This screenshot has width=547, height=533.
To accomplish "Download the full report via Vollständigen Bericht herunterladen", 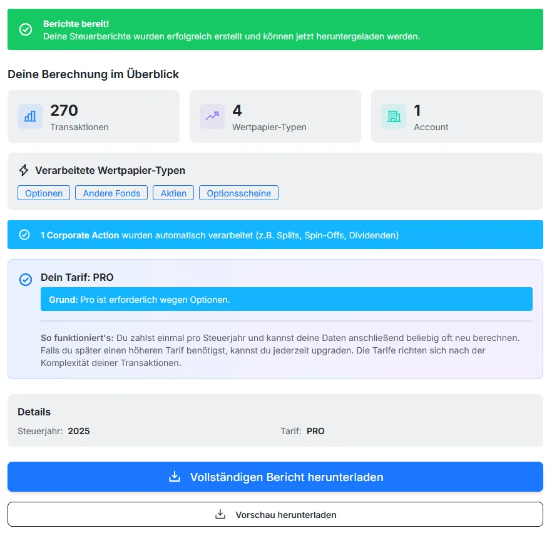I will (x=275, y=477).
